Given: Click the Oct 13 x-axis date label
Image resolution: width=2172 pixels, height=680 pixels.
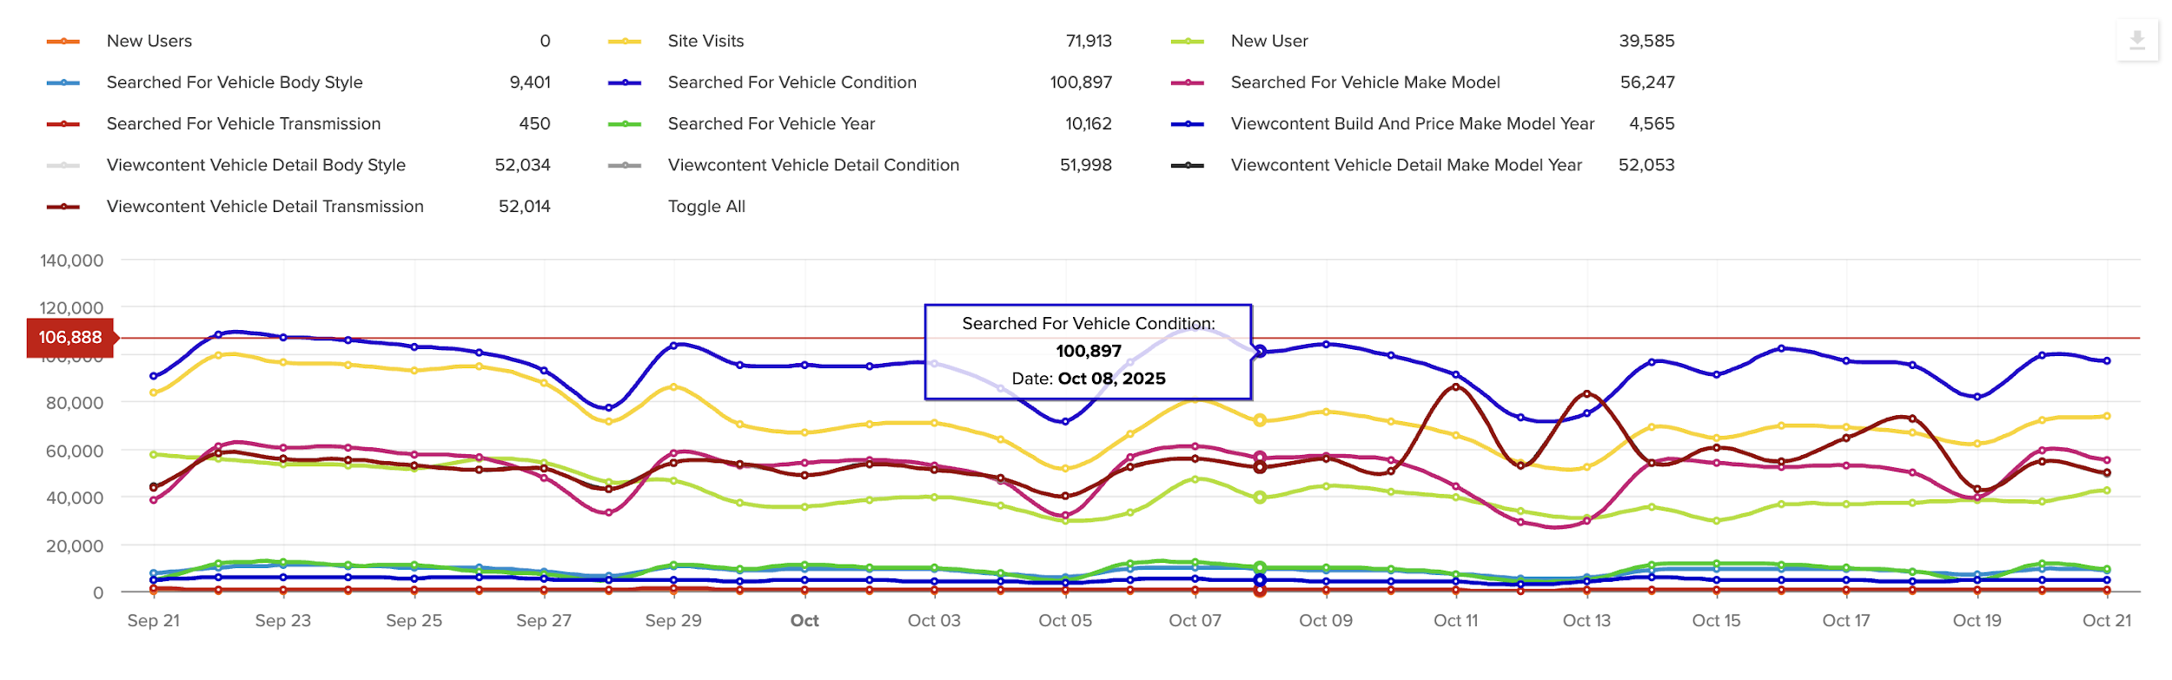Looking at the screenshot, I should [1586, 621].
